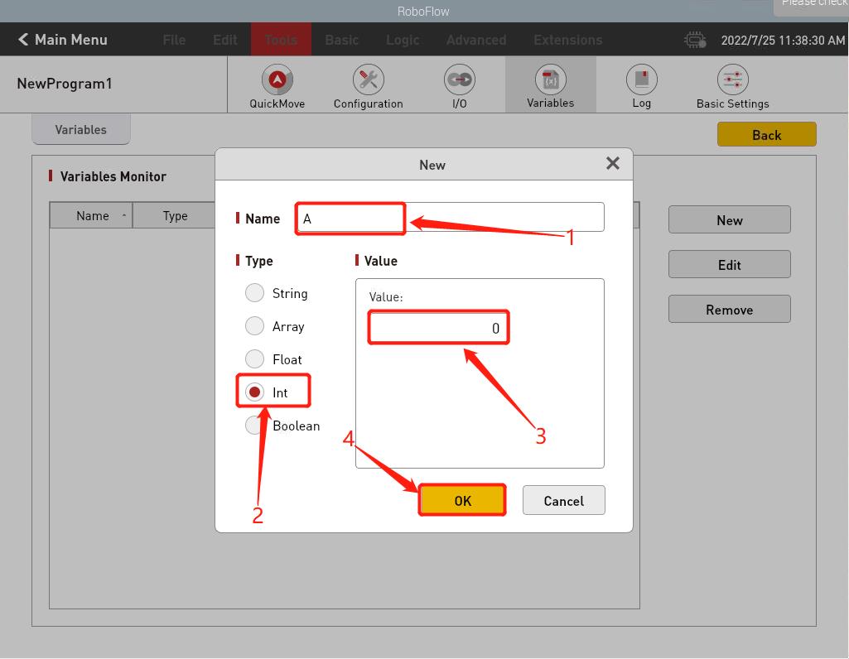Viewport: 849px width, 659px height.
Task: Confirm the new variable with OK
Action: pos(462,500)
